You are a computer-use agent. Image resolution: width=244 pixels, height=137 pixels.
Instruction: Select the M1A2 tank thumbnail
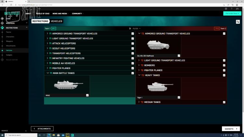click(x=67, y=85)
